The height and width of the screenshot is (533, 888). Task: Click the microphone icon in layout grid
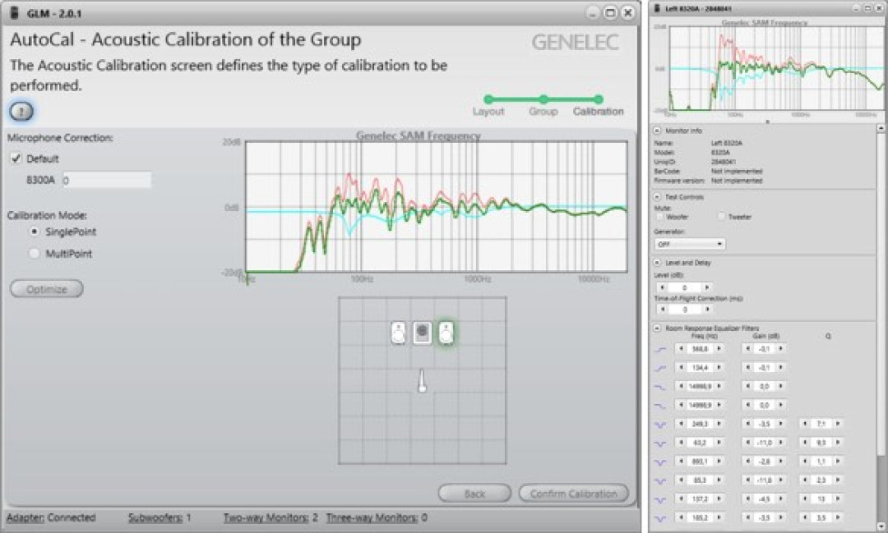click(x=422, y=381)
